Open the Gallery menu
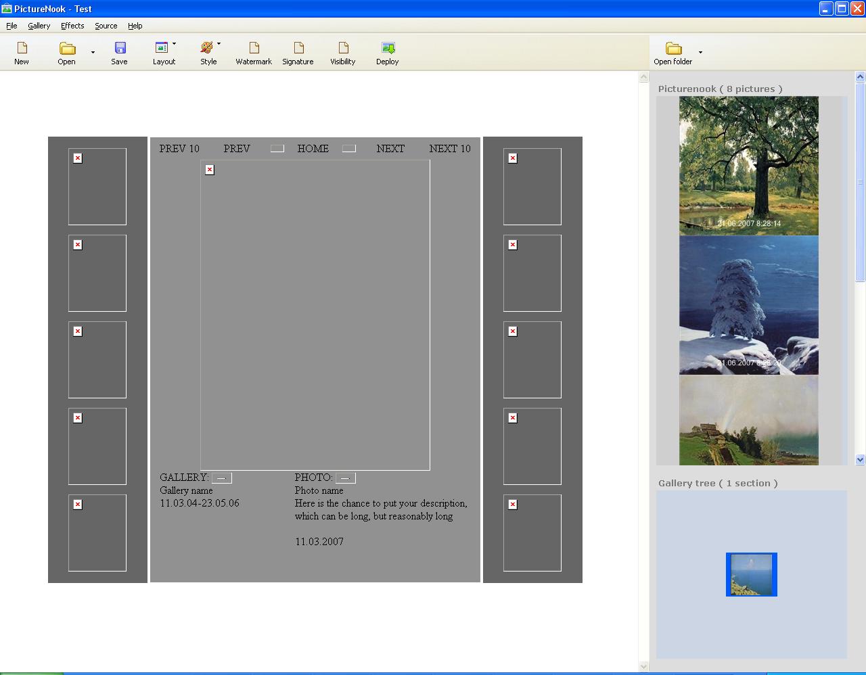Viewport: 866px width, 675px height. (39, 26)
